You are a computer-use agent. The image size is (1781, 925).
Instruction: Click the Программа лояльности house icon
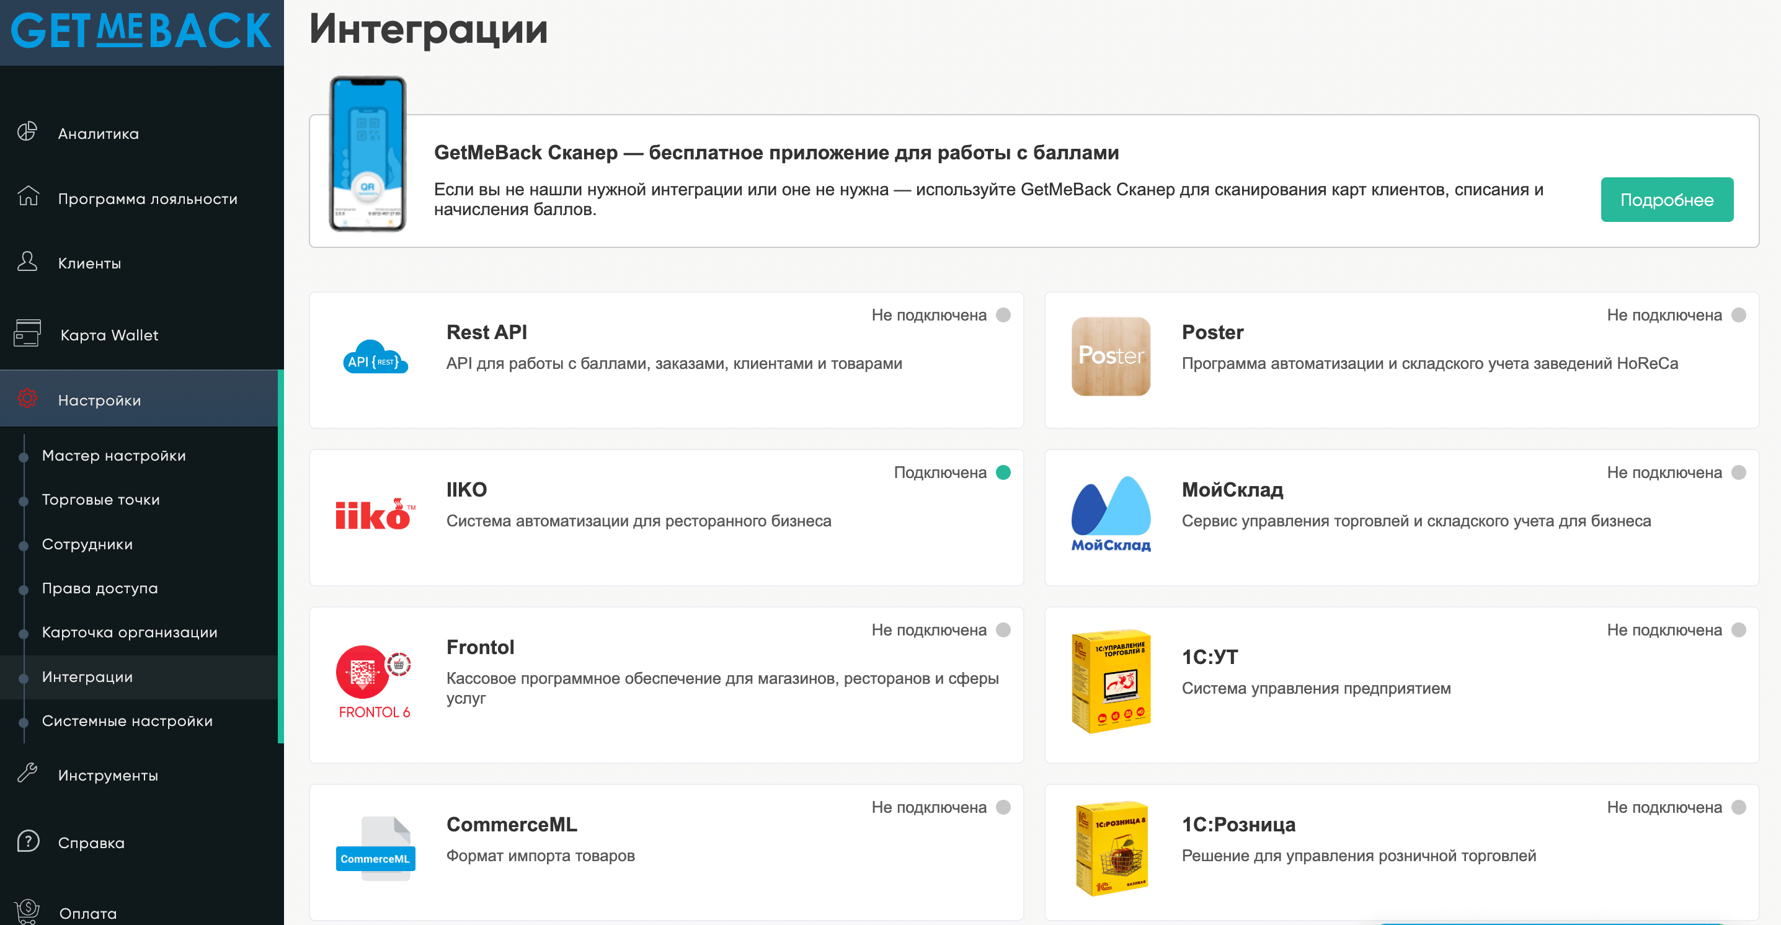(x=28, y=197)
